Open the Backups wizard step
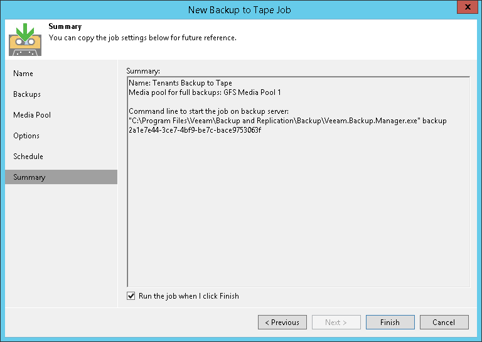482x342 pixels. (x=27, y=94)
